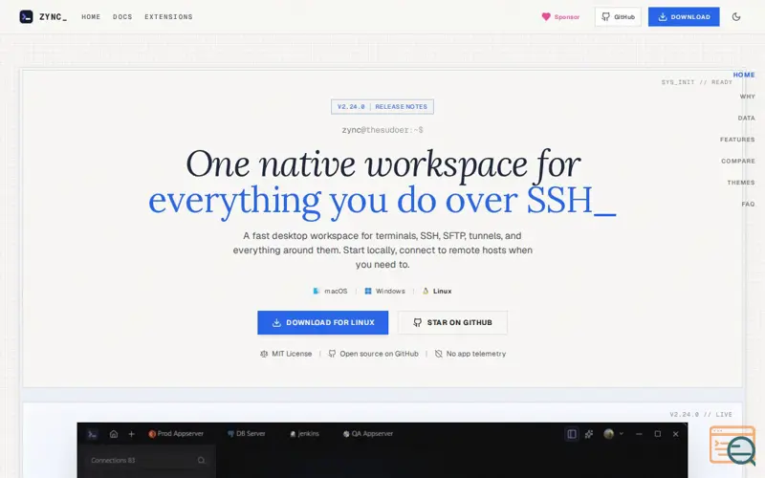Jump to Compare section in side navigation
The height and width of the screenshot is (478, 765).
click(x=737, y=161)
